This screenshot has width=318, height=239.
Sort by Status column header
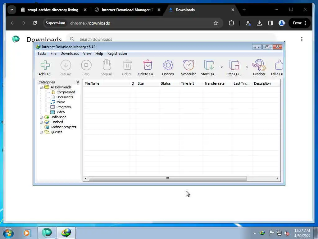(169, 83)
